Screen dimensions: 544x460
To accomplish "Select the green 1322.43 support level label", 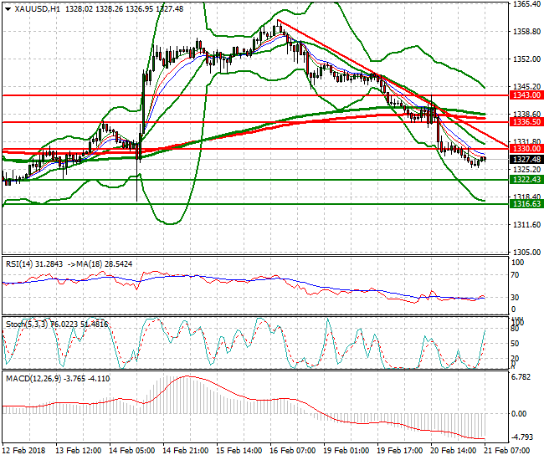I will (526, 180).
